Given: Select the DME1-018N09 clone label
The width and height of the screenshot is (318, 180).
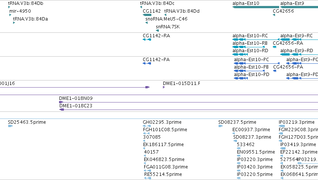Looking at the screenshot, I should tap(76, 98).
